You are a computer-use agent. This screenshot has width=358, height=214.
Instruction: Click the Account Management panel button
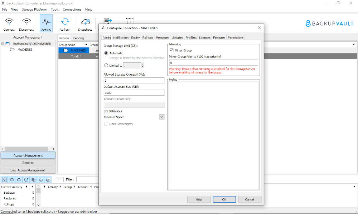click(28, 155)
